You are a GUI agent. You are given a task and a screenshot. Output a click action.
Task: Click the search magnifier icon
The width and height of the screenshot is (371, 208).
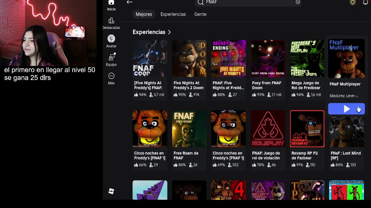click(x=201, y=2)
